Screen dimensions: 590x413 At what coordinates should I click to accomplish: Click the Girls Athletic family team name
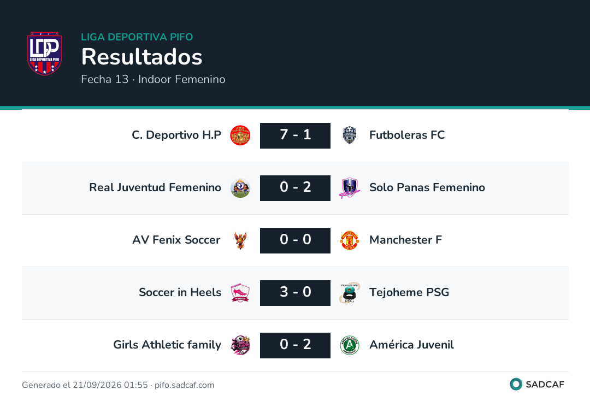167,345
